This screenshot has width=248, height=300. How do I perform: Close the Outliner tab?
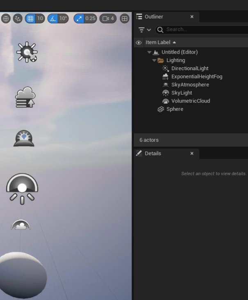[x=192, y=17]
